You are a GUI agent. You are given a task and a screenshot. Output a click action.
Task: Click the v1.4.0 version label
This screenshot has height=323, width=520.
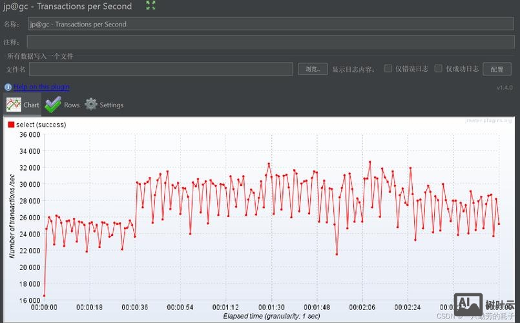[x=504, y=87]
